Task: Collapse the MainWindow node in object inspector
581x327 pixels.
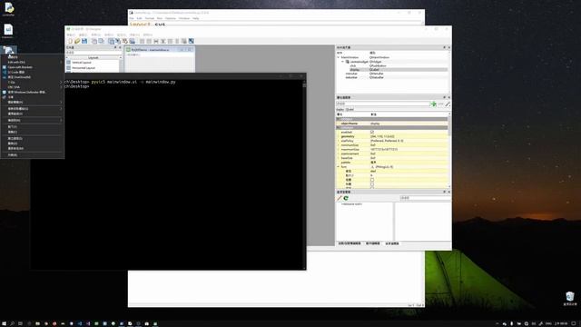Action: click(x=339, y=57)
